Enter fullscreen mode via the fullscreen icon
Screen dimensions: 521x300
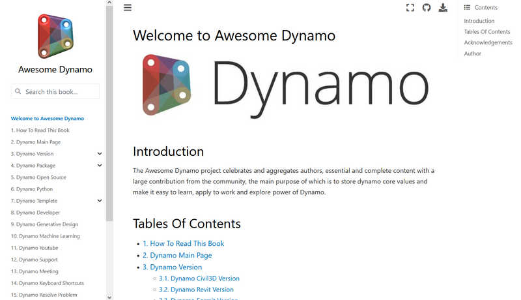(x=410, y=8)
